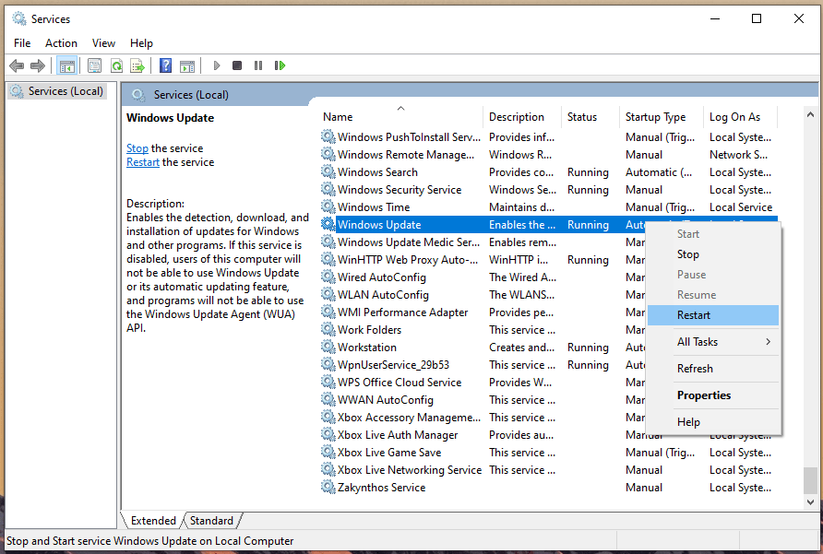This screenshot has height=554, width=823.
Task: Sort by the Startup Type column header
Action: (661, 117)
